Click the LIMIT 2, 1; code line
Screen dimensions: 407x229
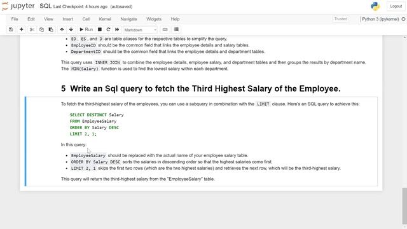(83, 134)
